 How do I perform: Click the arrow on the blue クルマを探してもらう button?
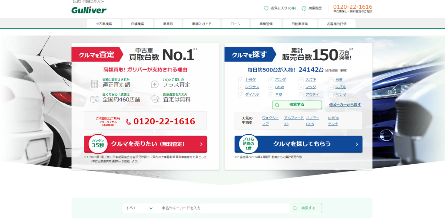[x=357, y=144]
